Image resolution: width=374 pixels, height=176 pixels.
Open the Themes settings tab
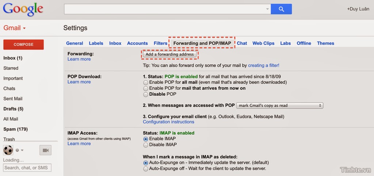[x=325, y=43]
